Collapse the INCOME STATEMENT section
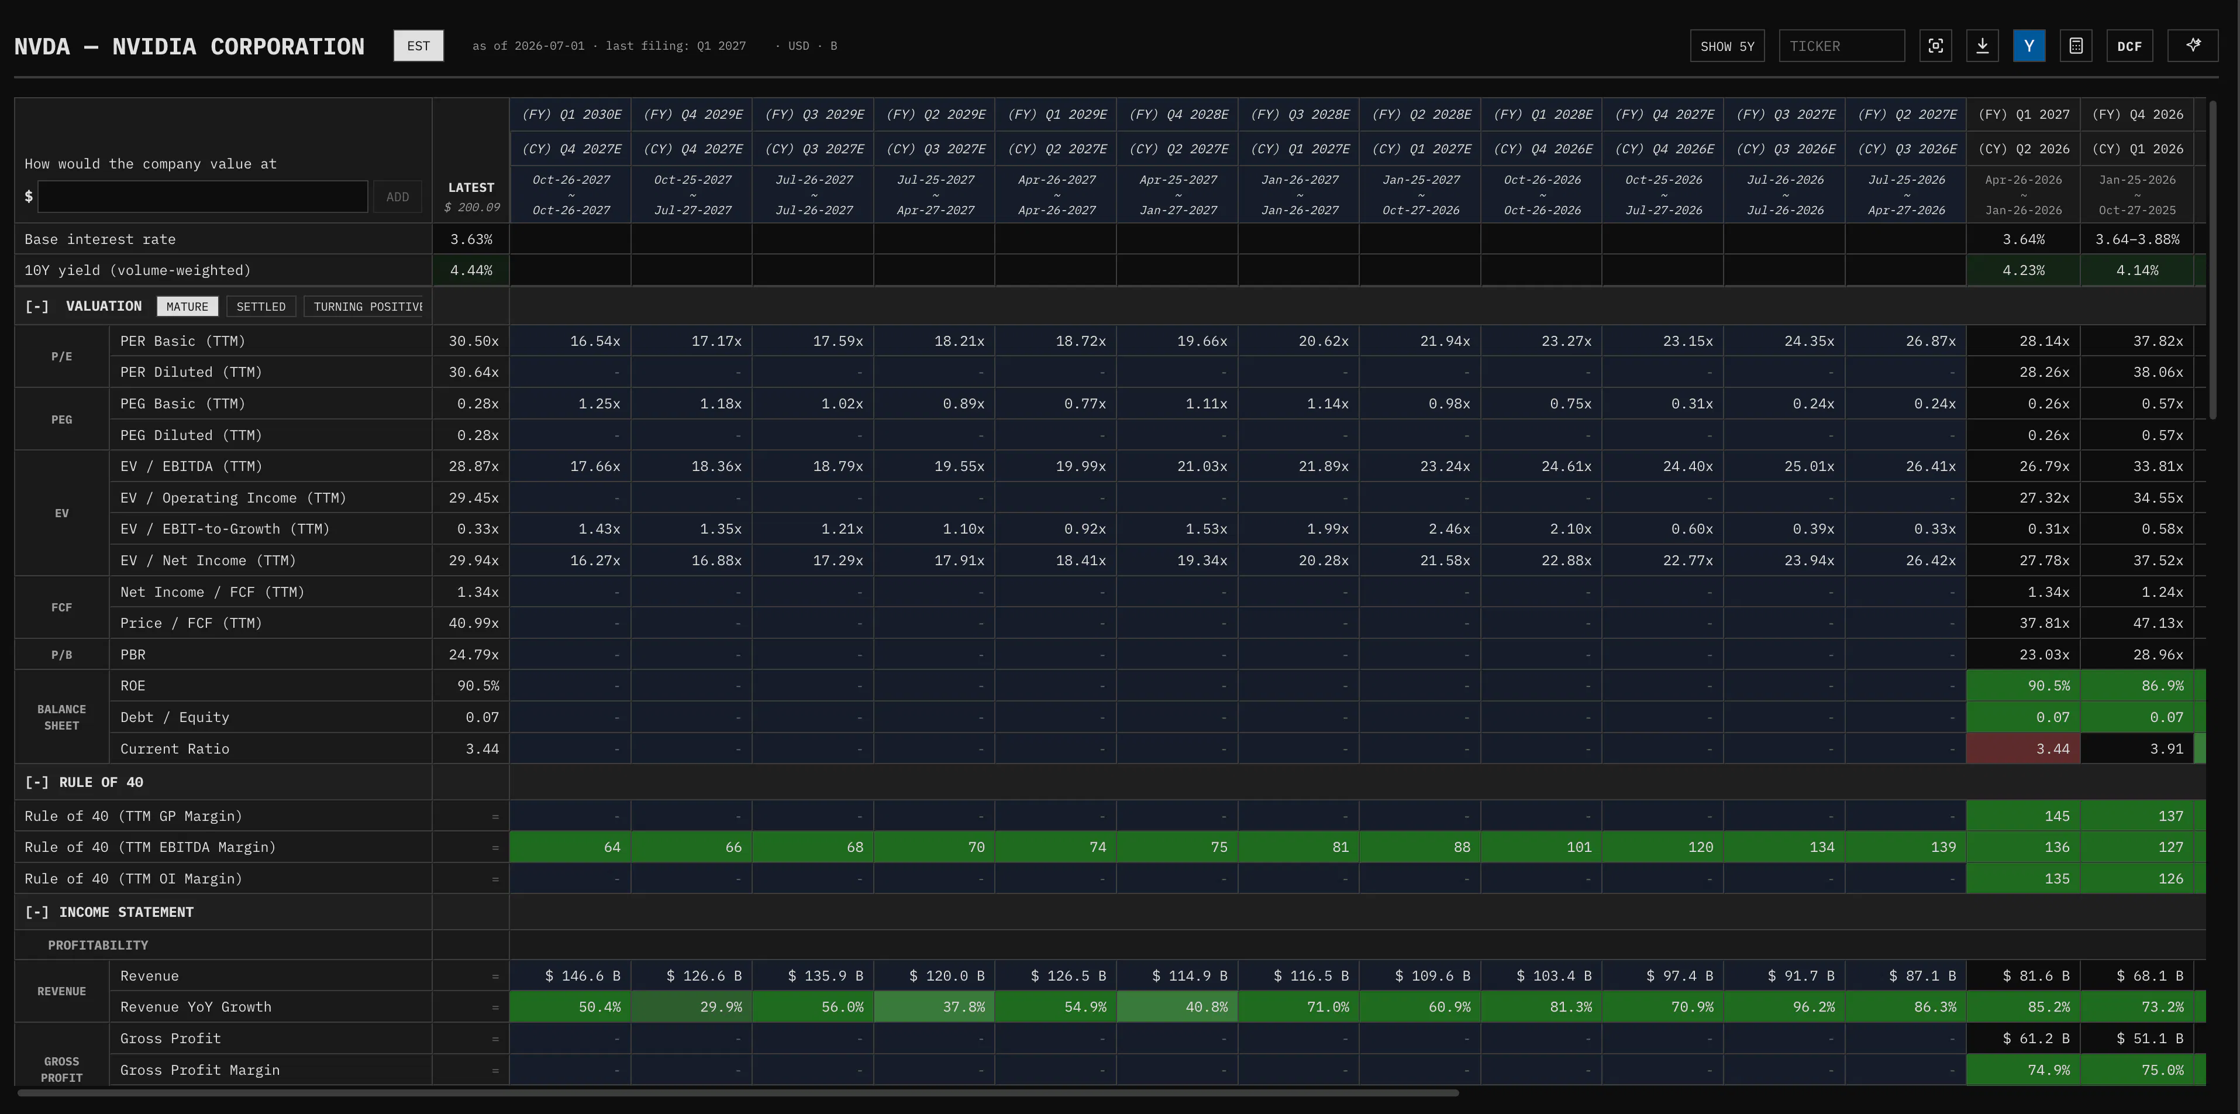Viewport: 2240px width, 1114px height. click(x=36, y=912)
